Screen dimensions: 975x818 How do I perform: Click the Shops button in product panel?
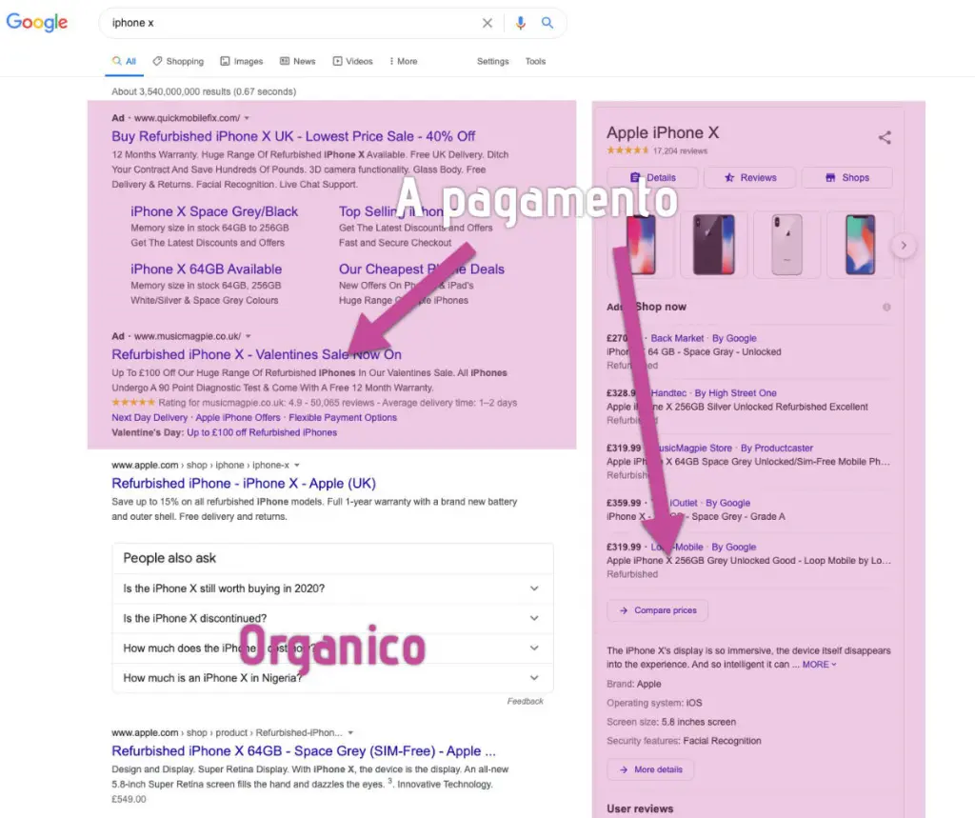[846, 177]
